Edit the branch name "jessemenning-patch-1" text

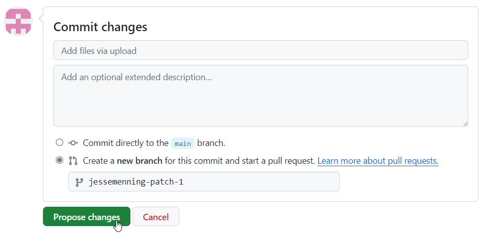pyautogui.click(x=136, y=182)
